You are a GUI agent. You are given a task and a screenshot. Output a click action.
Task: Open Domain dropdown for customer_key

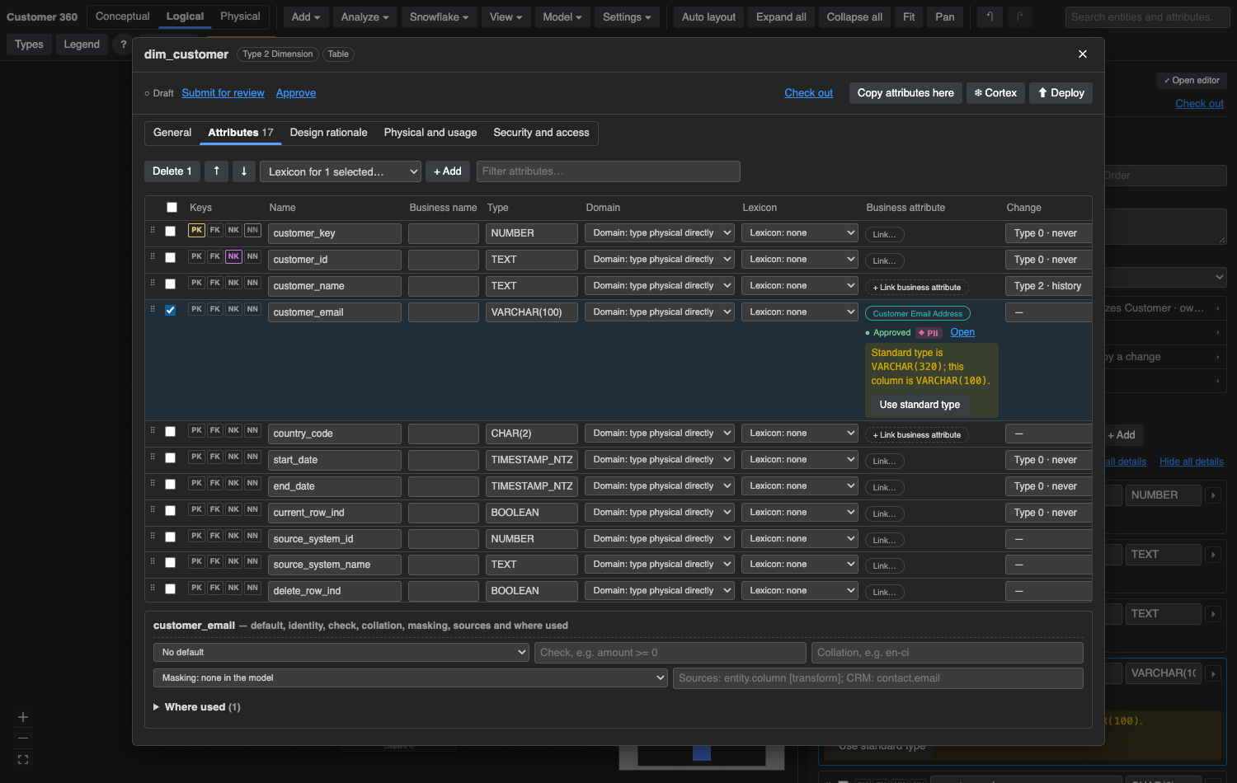tap(660, 233)
